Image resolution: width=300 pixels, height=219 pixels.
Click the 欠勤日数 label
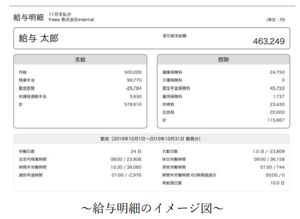point(170,152)
